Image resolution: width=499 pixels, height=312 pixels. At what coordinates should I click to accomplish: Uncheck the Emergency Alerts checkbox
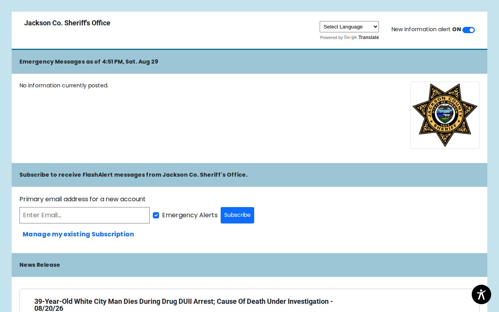pos(156,215)
